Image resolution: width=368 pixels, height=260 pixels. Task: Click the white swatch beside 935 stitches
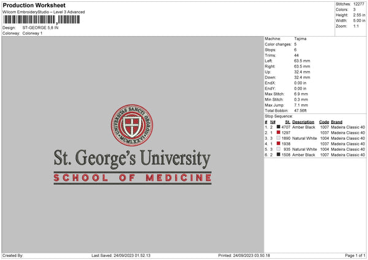(x=278, y=149)
